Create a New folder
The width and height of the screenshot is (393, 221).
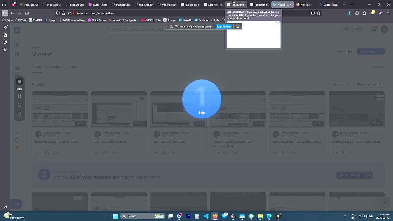(344, 52)
